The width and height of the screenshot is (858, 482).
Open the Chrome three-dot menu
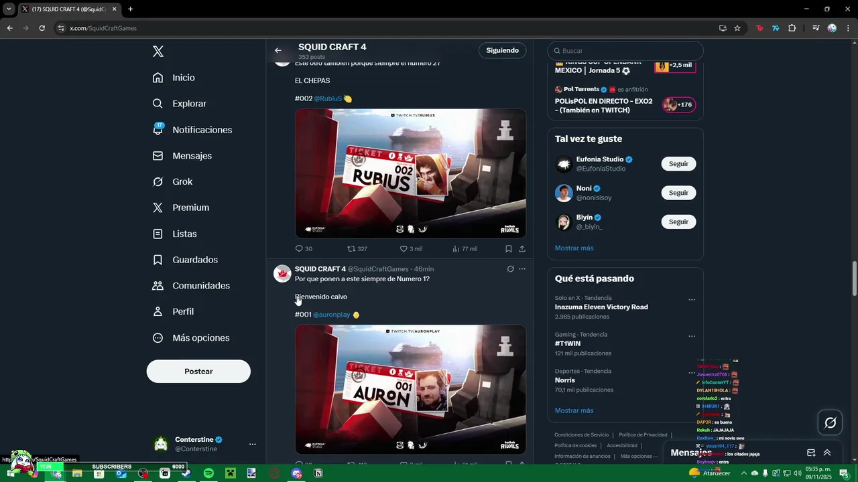coord(849,28)
